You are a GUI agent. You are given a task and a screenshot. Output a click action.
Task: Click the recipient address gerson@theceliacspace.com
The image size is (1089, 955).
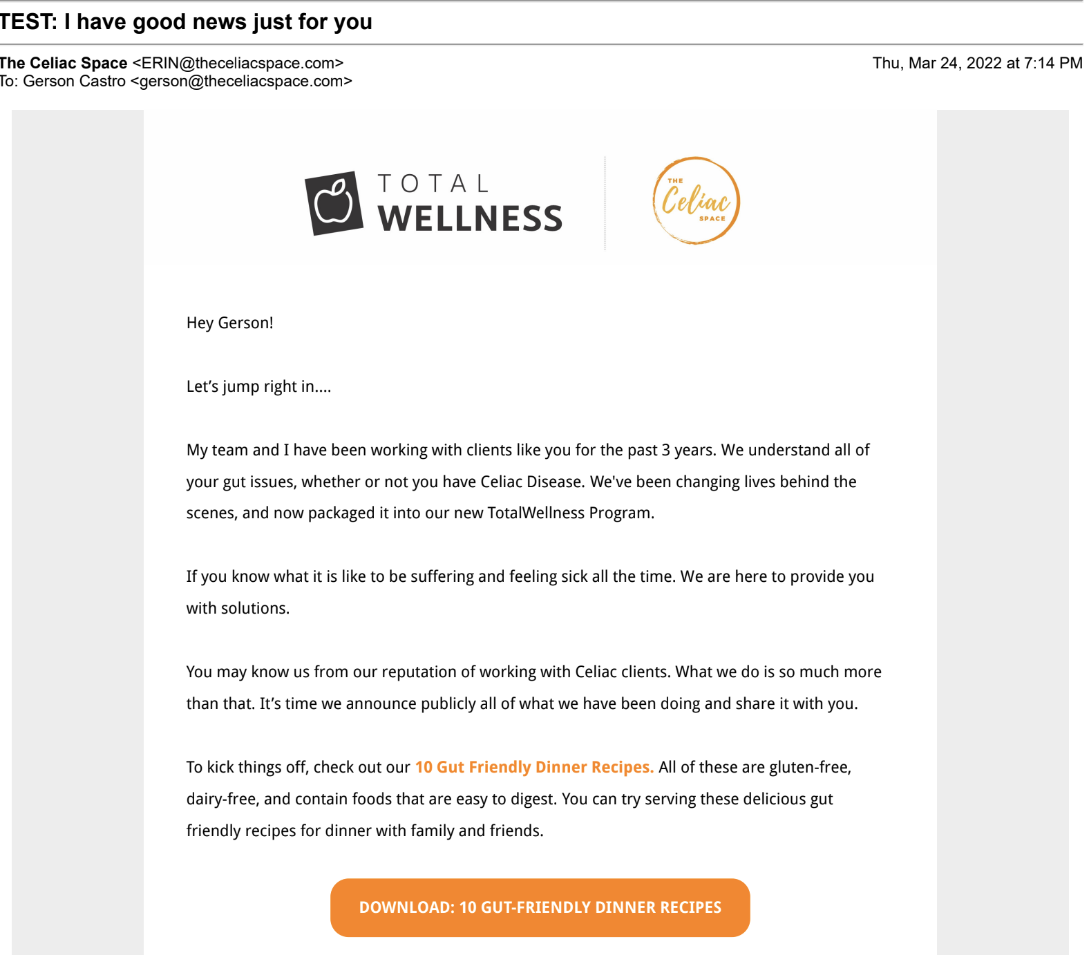pos(241,82)
